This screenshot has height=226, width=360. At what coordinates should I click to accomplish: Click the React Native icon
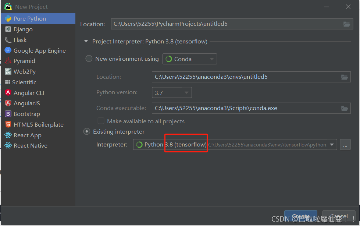8,145
